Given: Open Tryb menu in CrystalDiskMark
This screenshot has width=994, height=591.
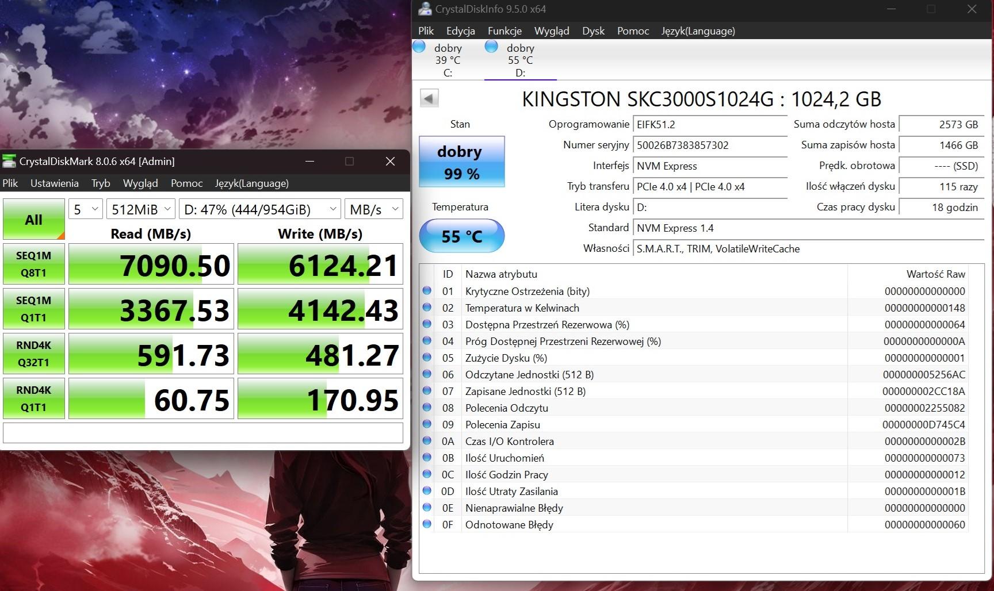Looking at the screenshot, I should 101,183.
